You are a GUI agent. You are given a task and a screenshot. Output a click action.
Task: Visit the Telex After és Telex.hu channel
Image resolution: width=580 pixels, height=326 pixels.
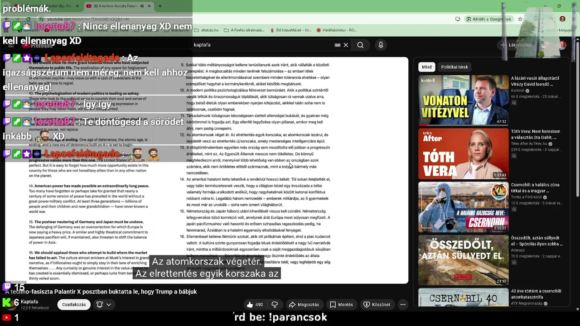click(x=529, y=144)
